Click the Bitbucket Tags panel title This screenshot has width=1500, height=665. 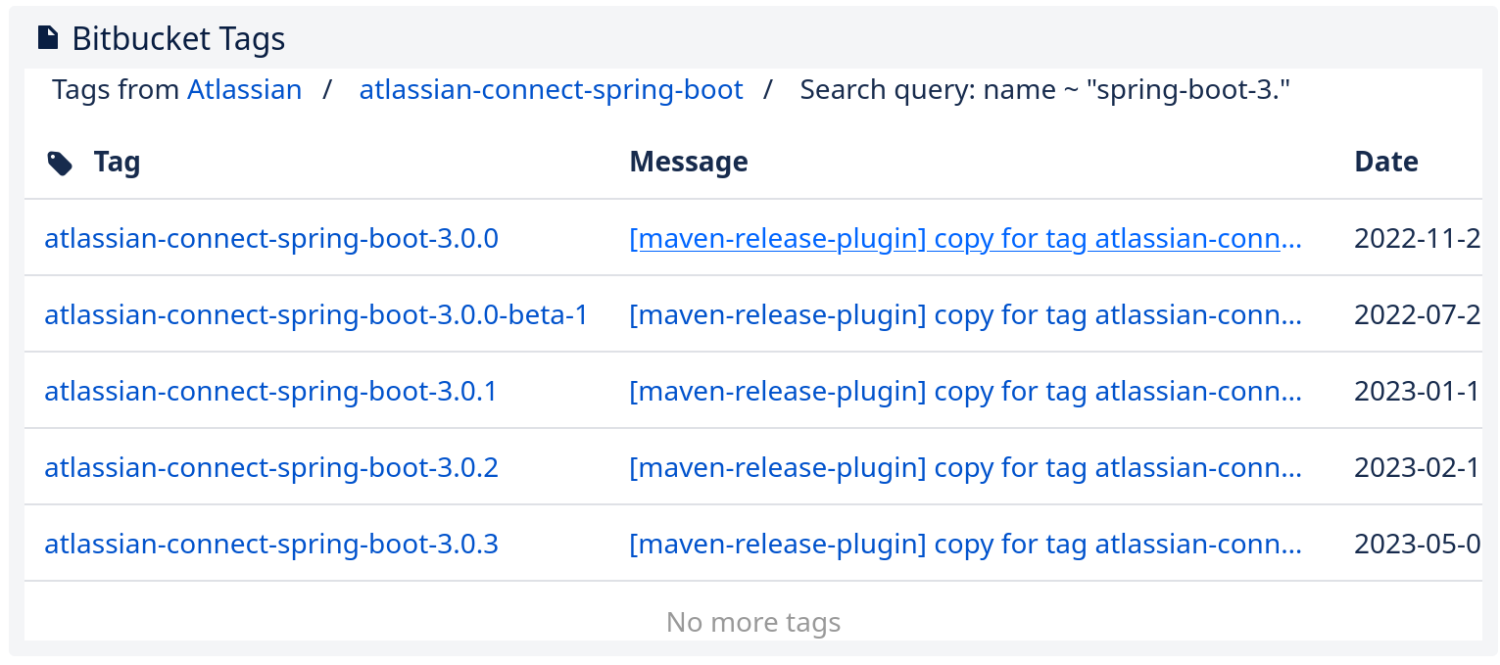[178, 38]
